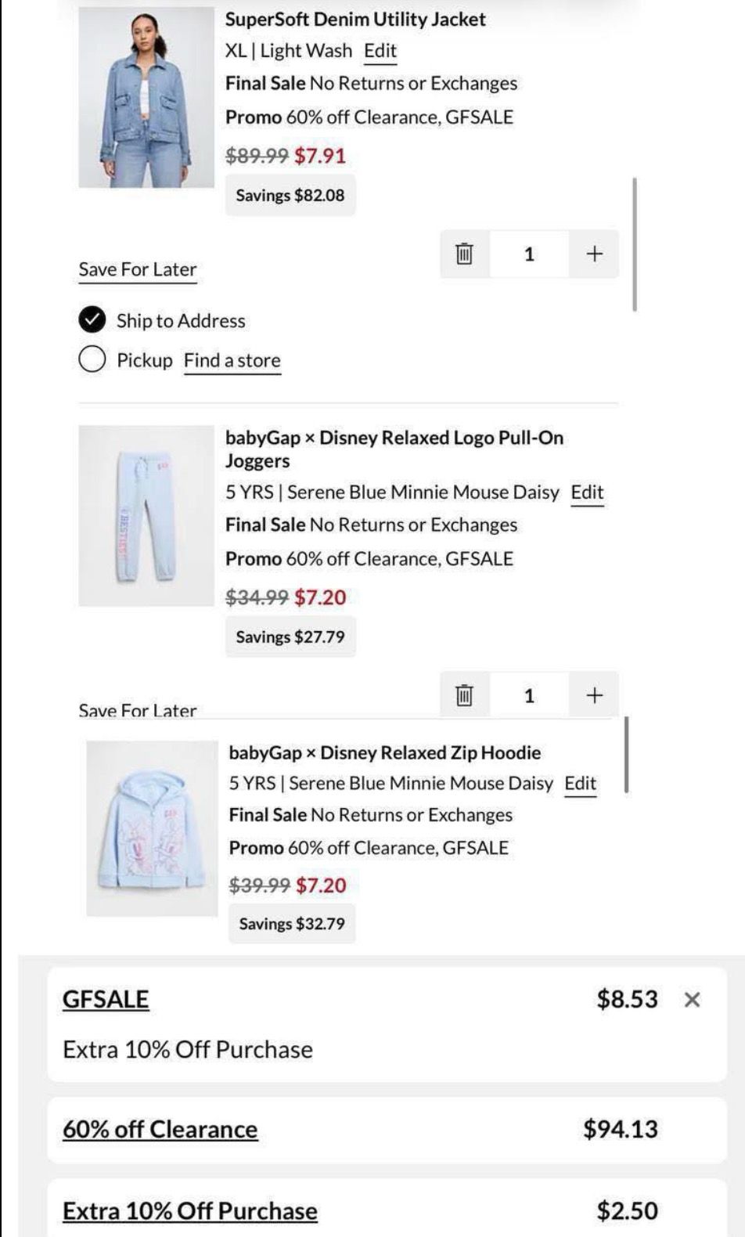Image resolution: width=745 pixels, height=1237 pixels.
Task: Edit the SuperSoft Denim Utility Jacket options
Action: (380, 51)
